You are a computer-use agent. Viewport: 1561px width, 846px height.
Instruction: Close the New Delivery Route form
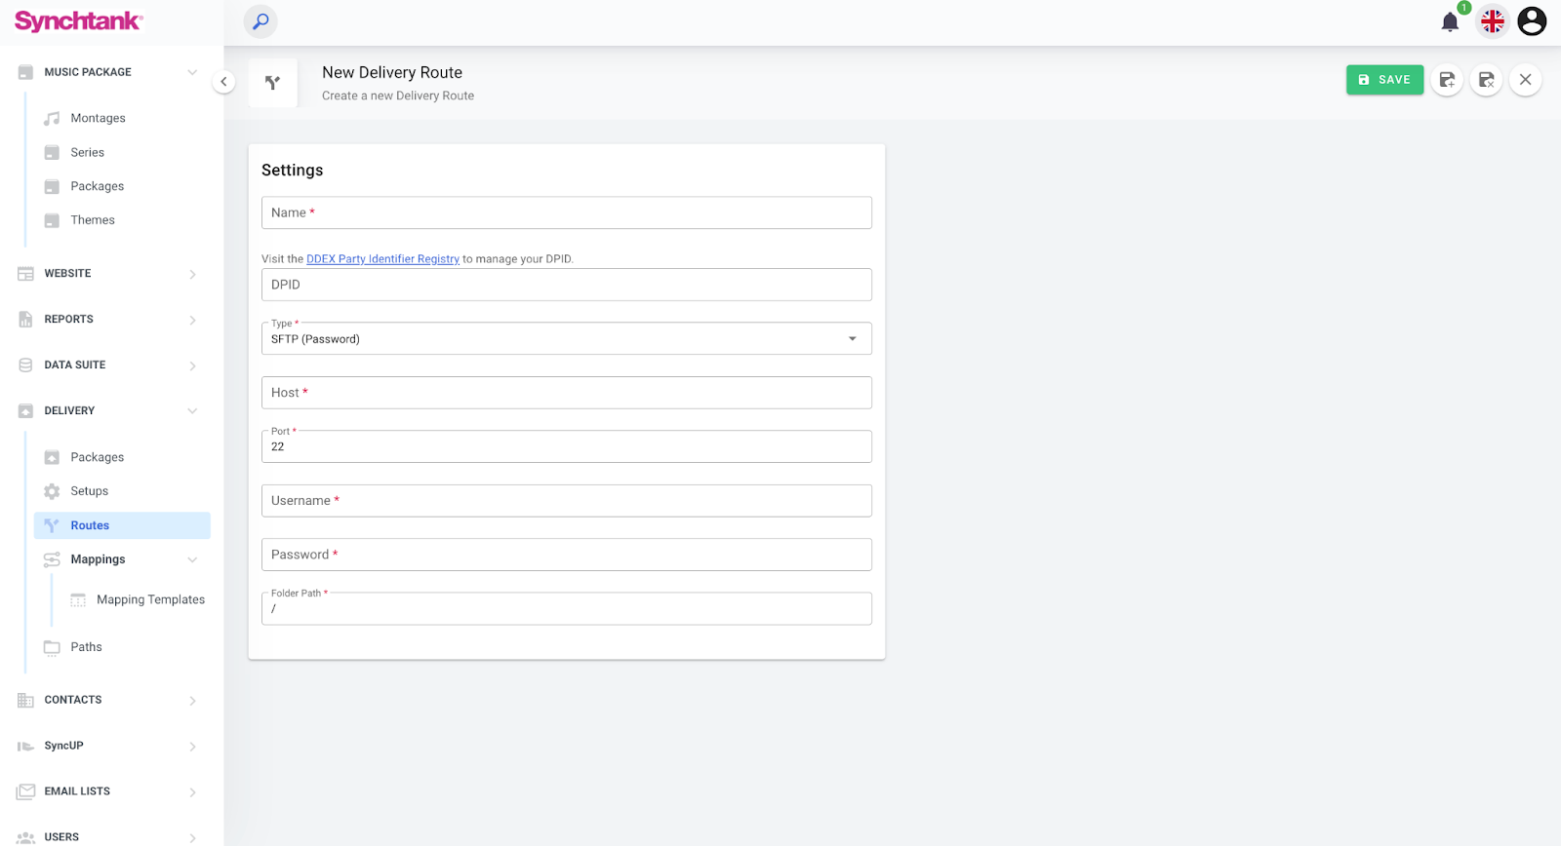click(1525, 80)
